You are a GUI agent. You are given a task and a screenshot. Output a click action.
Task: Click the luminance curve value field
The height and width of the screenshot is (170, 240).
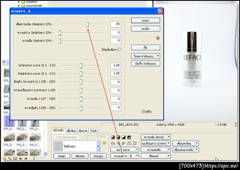(116, 66)
